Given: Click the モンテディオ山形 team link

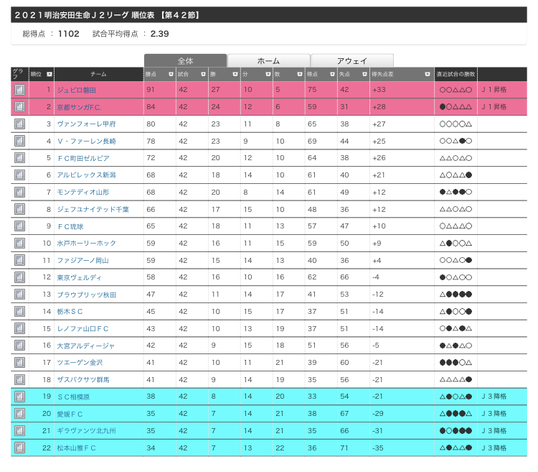Looking at the screenshot, I should pyautogui.click(x=83, y=193).
